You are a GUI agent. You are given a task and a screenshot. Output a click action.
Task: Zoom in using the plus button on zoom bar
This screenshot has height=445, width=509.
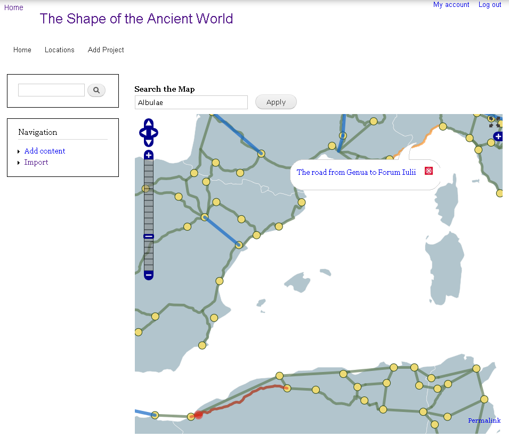coord(149,155)
